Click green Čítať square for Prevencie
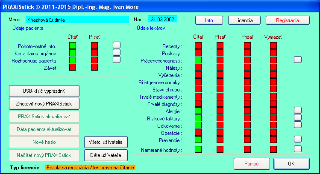The image size is (320, 174). pyautogui.click(x=198, y=140)
